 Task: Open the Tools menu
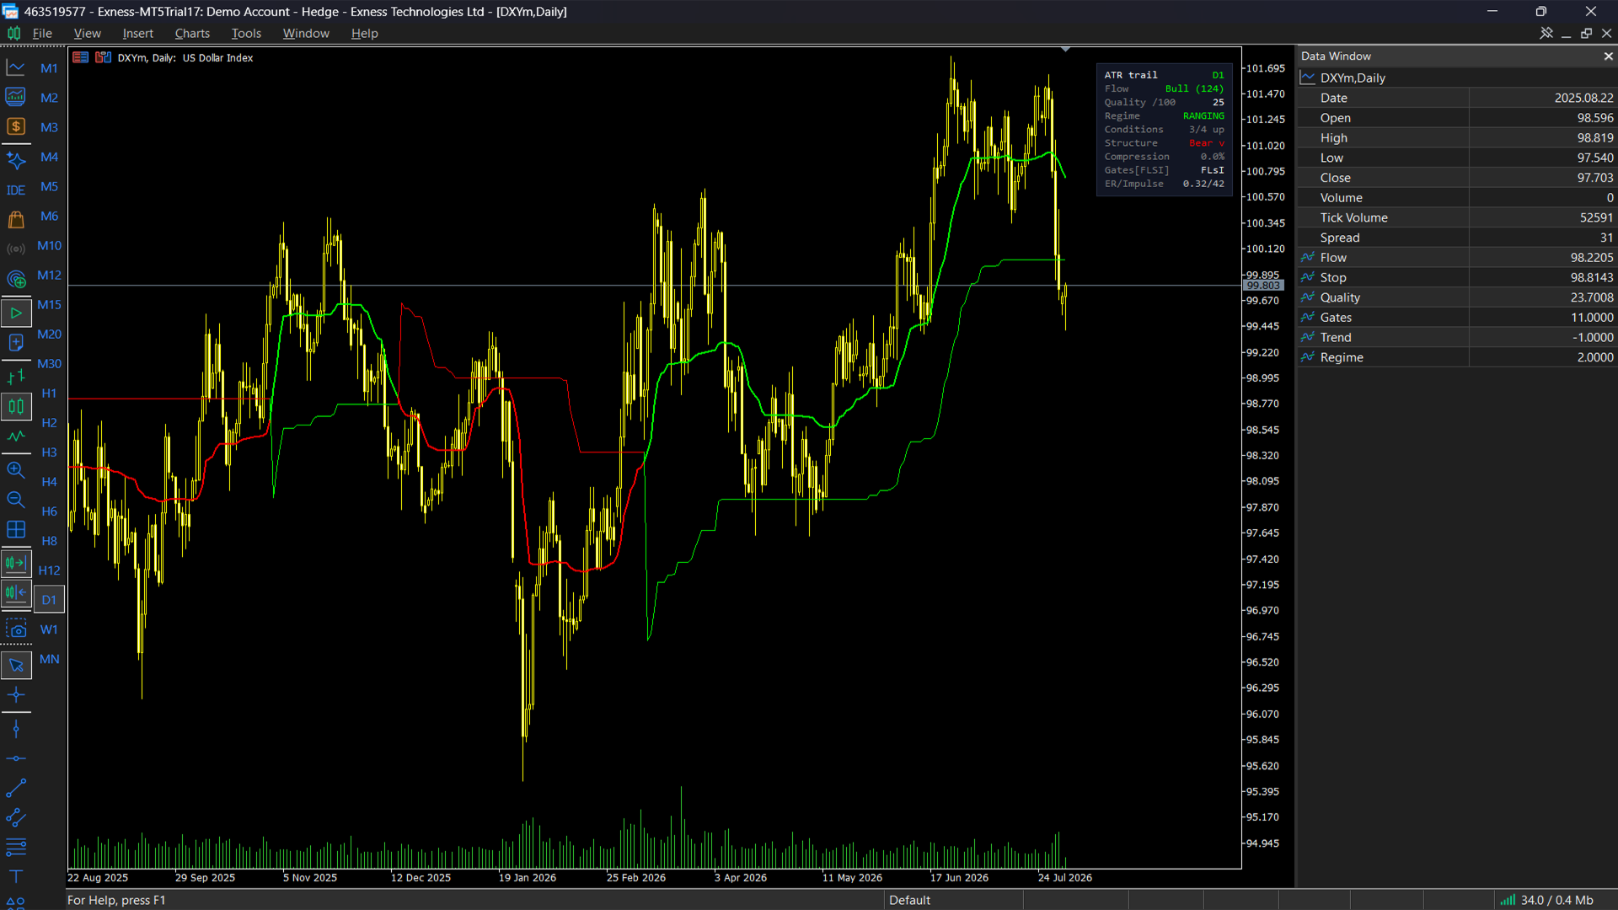click(x=246, y=34)
